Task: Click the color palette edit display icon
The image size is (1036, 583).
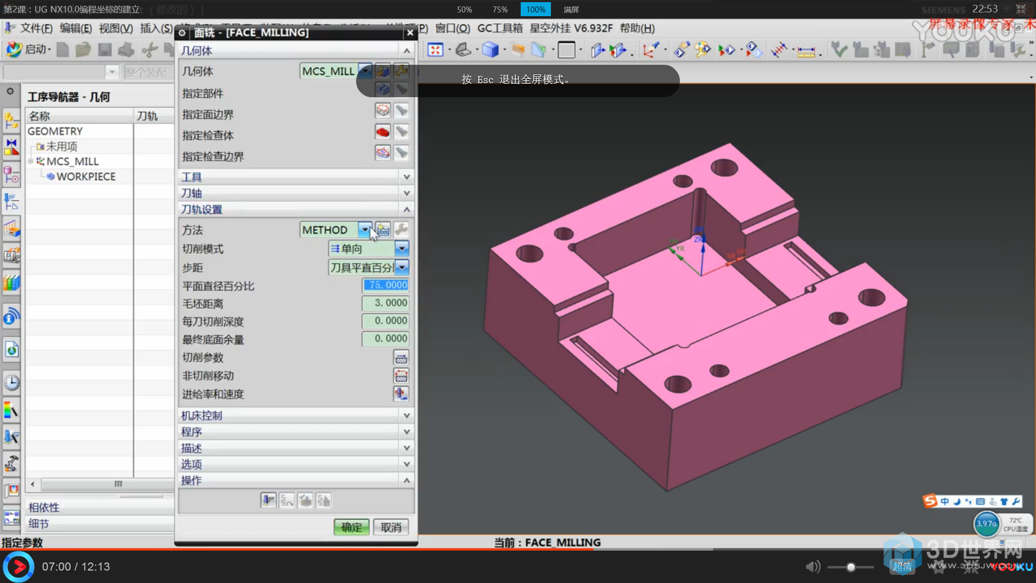Action: click(x=702, y=50)
